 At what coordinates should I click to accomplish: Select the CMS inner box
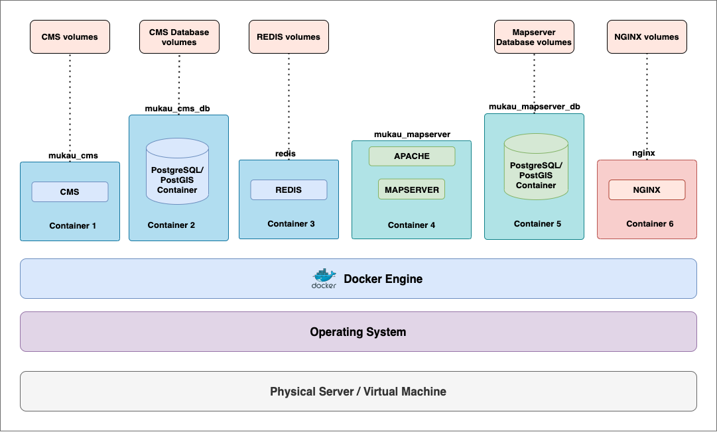(x=70, y=191)
